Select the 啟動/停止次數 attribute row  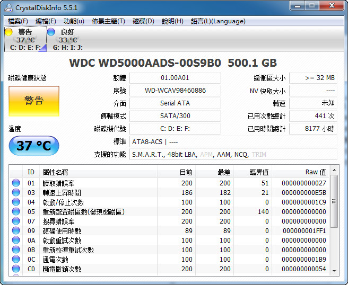click(170, 202)
